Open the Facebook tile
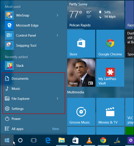Viewport: 134px width, 146px height. point(130,15)
